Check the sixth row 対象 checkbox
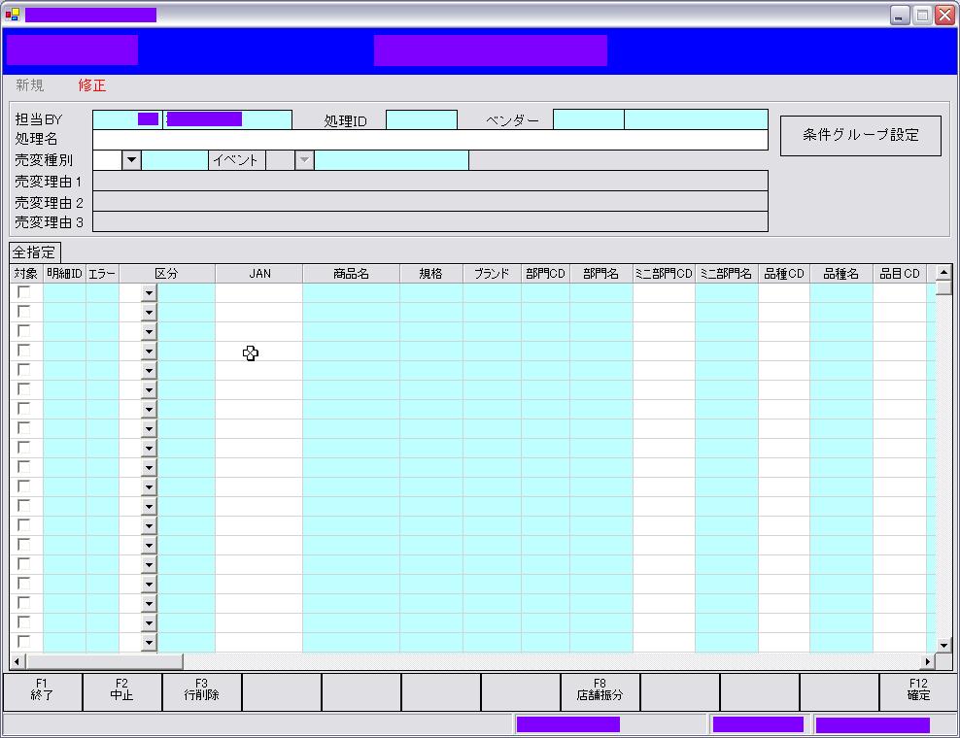This screenshot has width=960, height=738. coord(24,389)
